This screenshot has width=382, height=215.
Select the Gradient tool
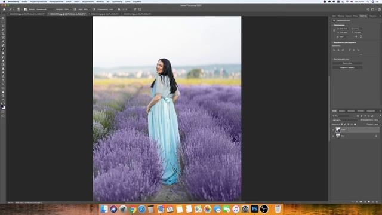click(3, 65)
